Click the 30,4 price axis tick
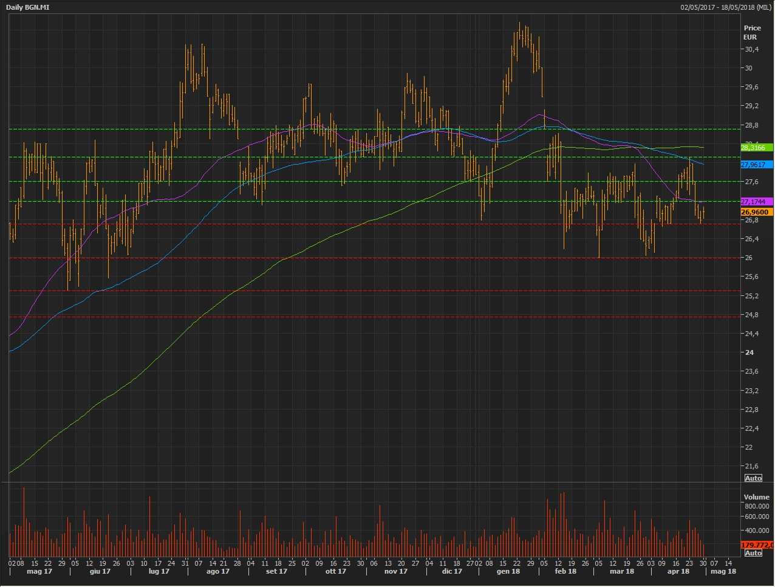 point(751,49)
